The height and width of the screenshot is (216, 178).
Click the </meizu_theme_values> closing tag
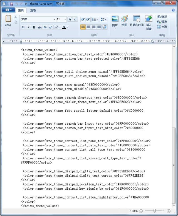(x=40, y=206)
